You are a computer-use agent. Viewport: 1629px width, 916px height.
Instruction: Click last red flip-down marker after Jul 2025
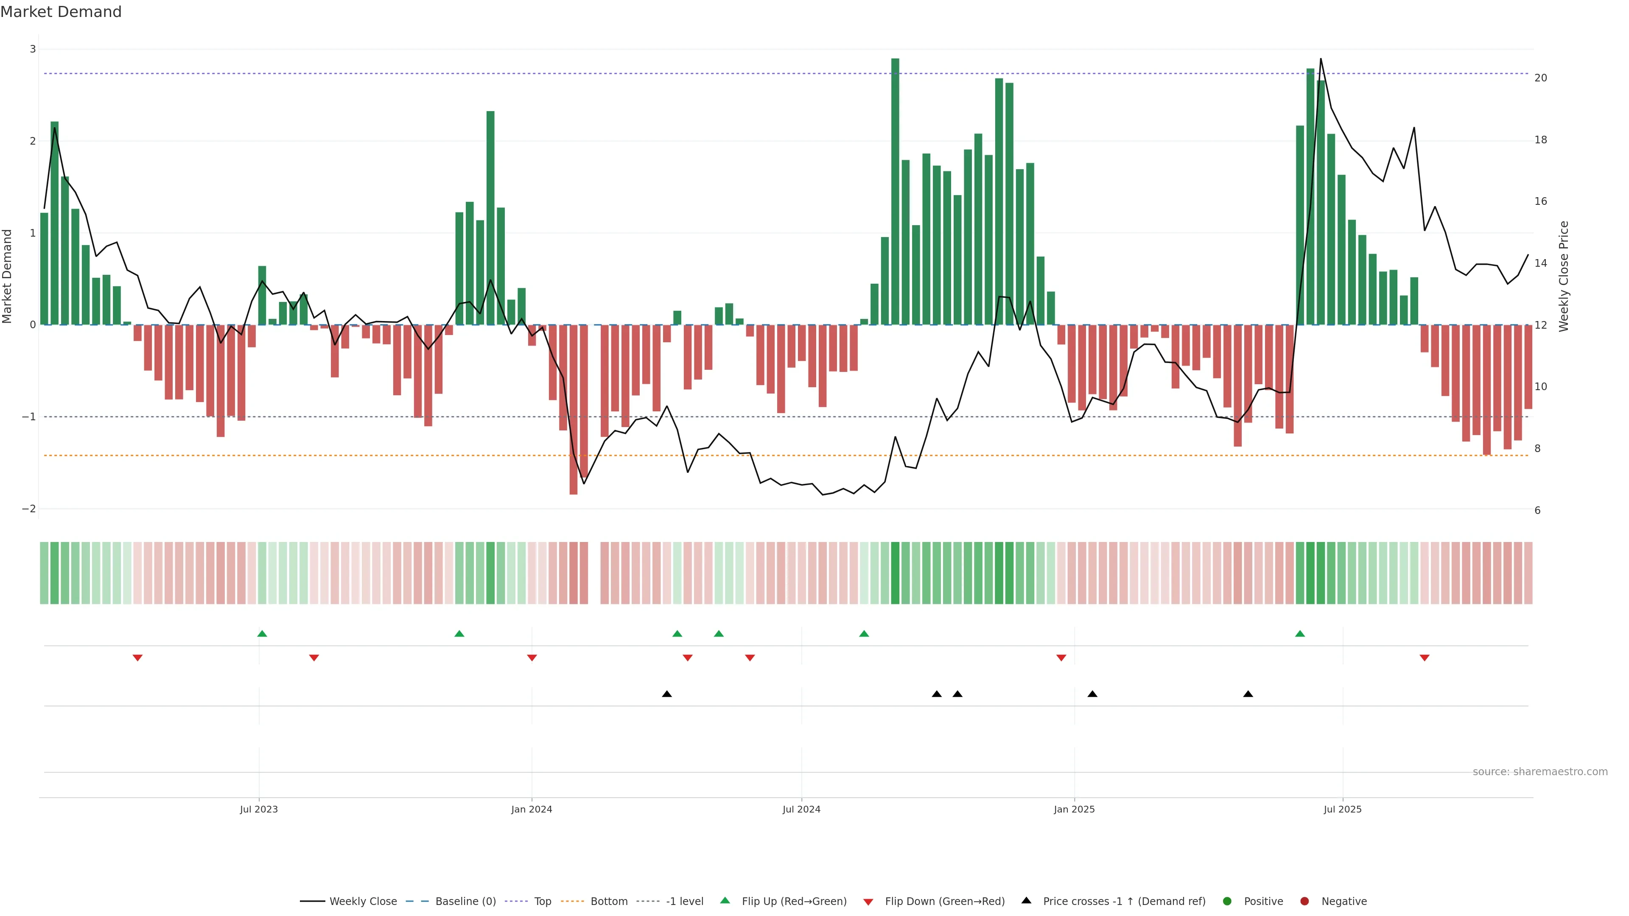point(1425,658)
